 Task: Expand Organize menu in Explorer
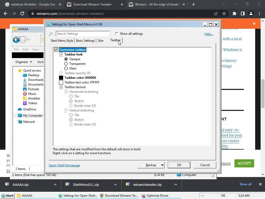click(24, 62)
